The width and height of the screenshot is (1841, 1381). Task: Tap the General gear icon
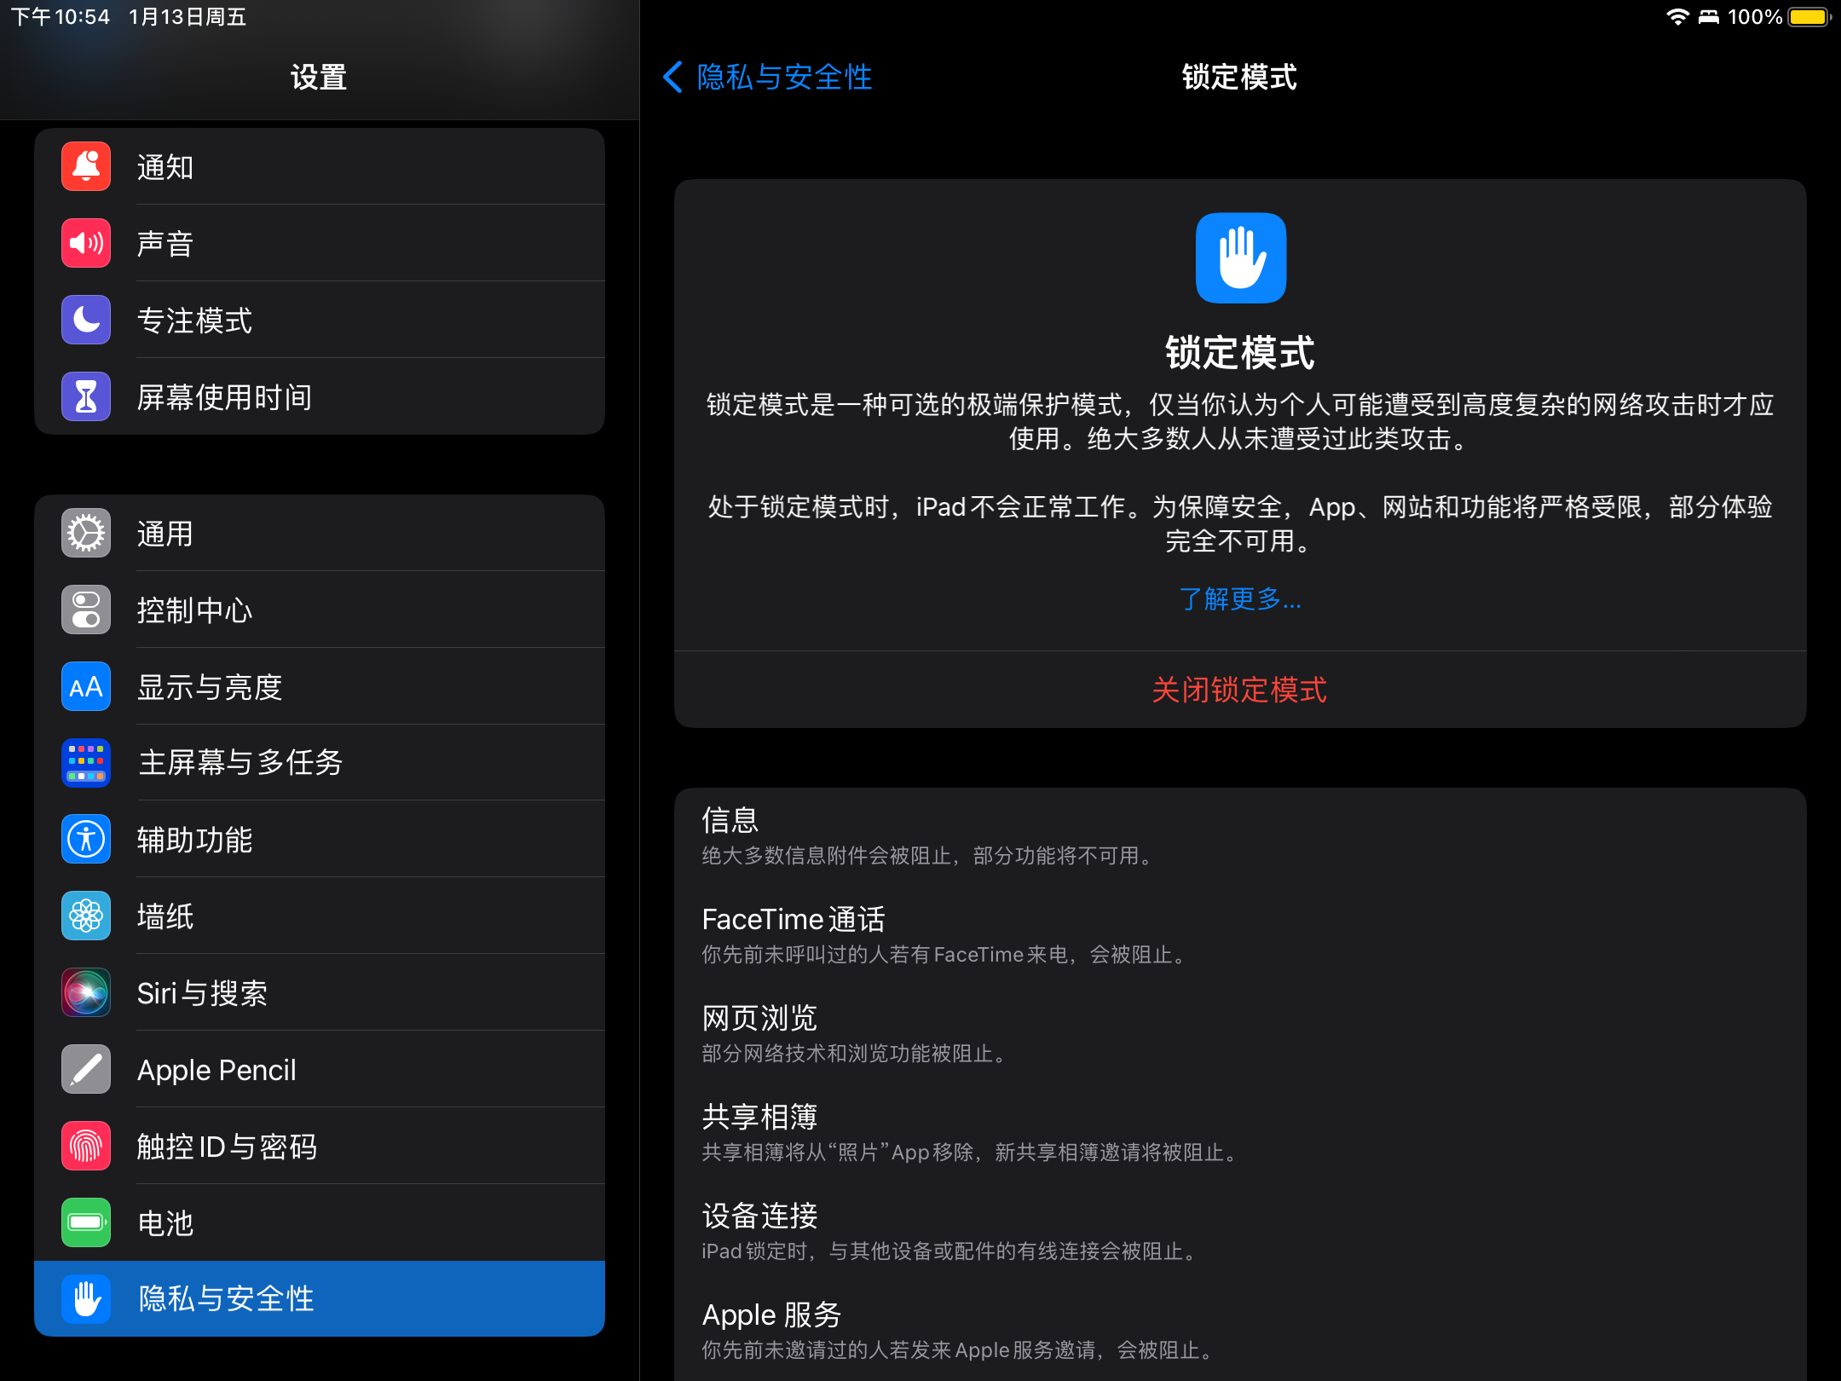(86, 534)
